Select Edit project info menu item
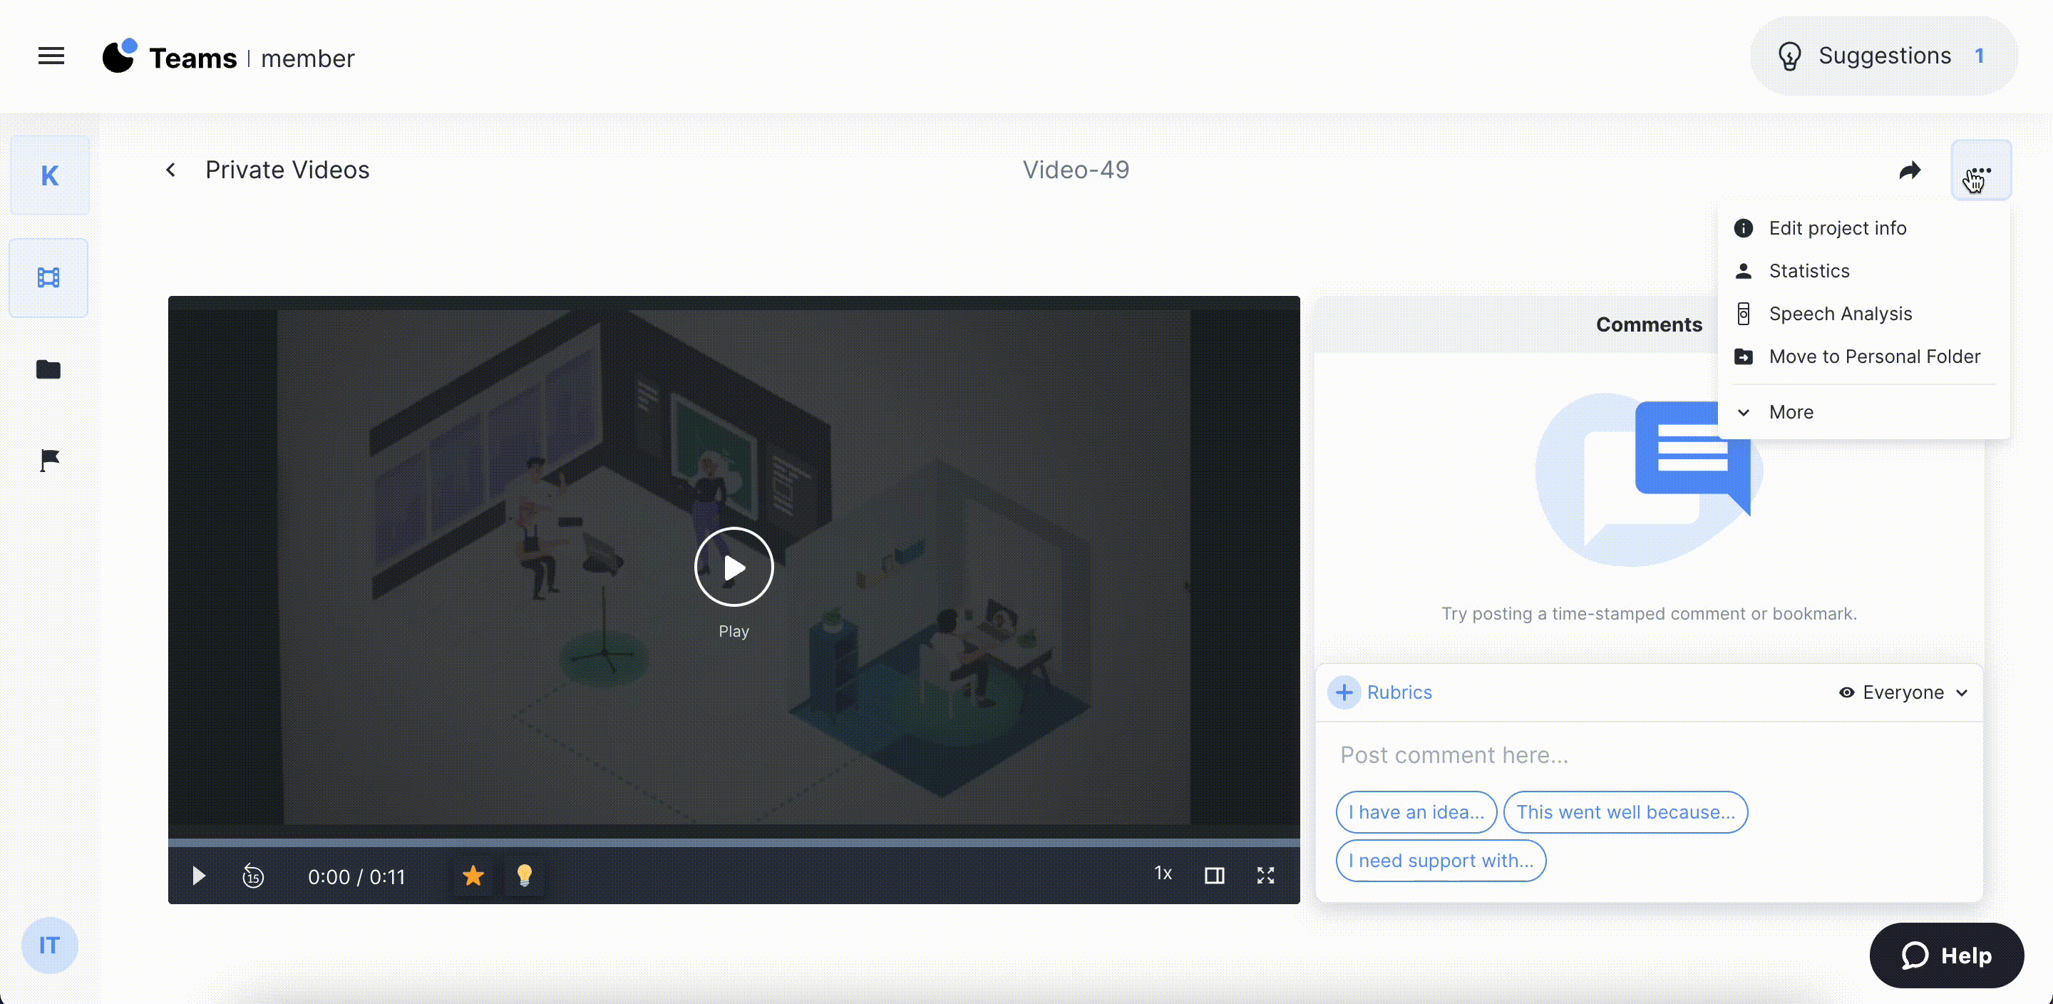The width and height of the screenshot is (2053, 1004). point(1837,228)
